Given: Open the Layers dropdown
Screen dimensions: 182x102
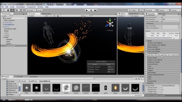Looking at the screenshot, I should 164,10.
